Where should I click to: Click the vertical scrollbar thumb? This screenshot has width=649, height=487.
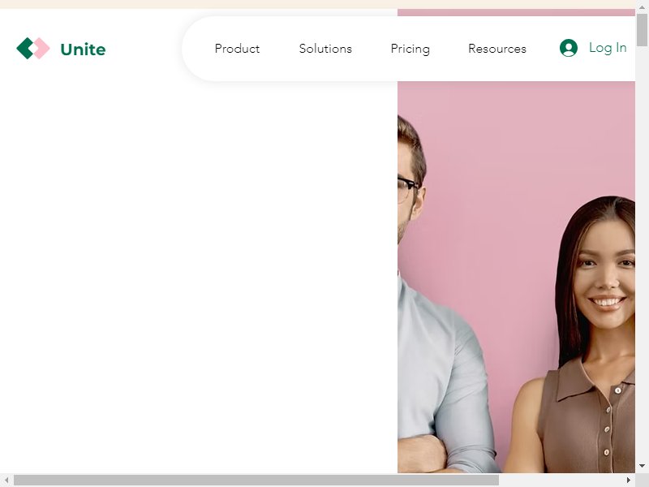click(642, 30)
